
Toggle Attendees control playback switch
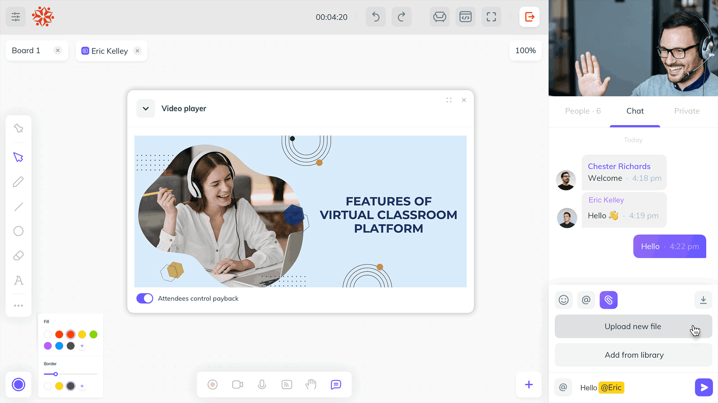tap(145, 298)
